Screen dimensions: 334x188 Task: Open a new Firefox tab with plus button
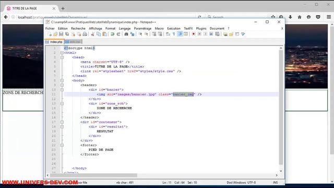point(63,8)
